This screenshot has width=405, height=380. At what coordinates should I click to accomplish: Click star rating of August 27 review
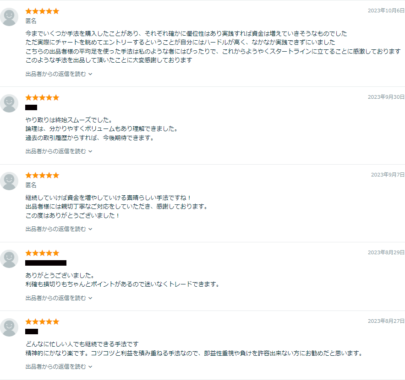[x=42, y=321]
